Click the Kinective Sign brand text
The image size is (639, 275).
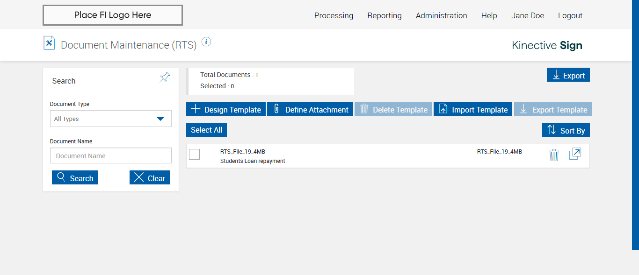pos(547,45)
